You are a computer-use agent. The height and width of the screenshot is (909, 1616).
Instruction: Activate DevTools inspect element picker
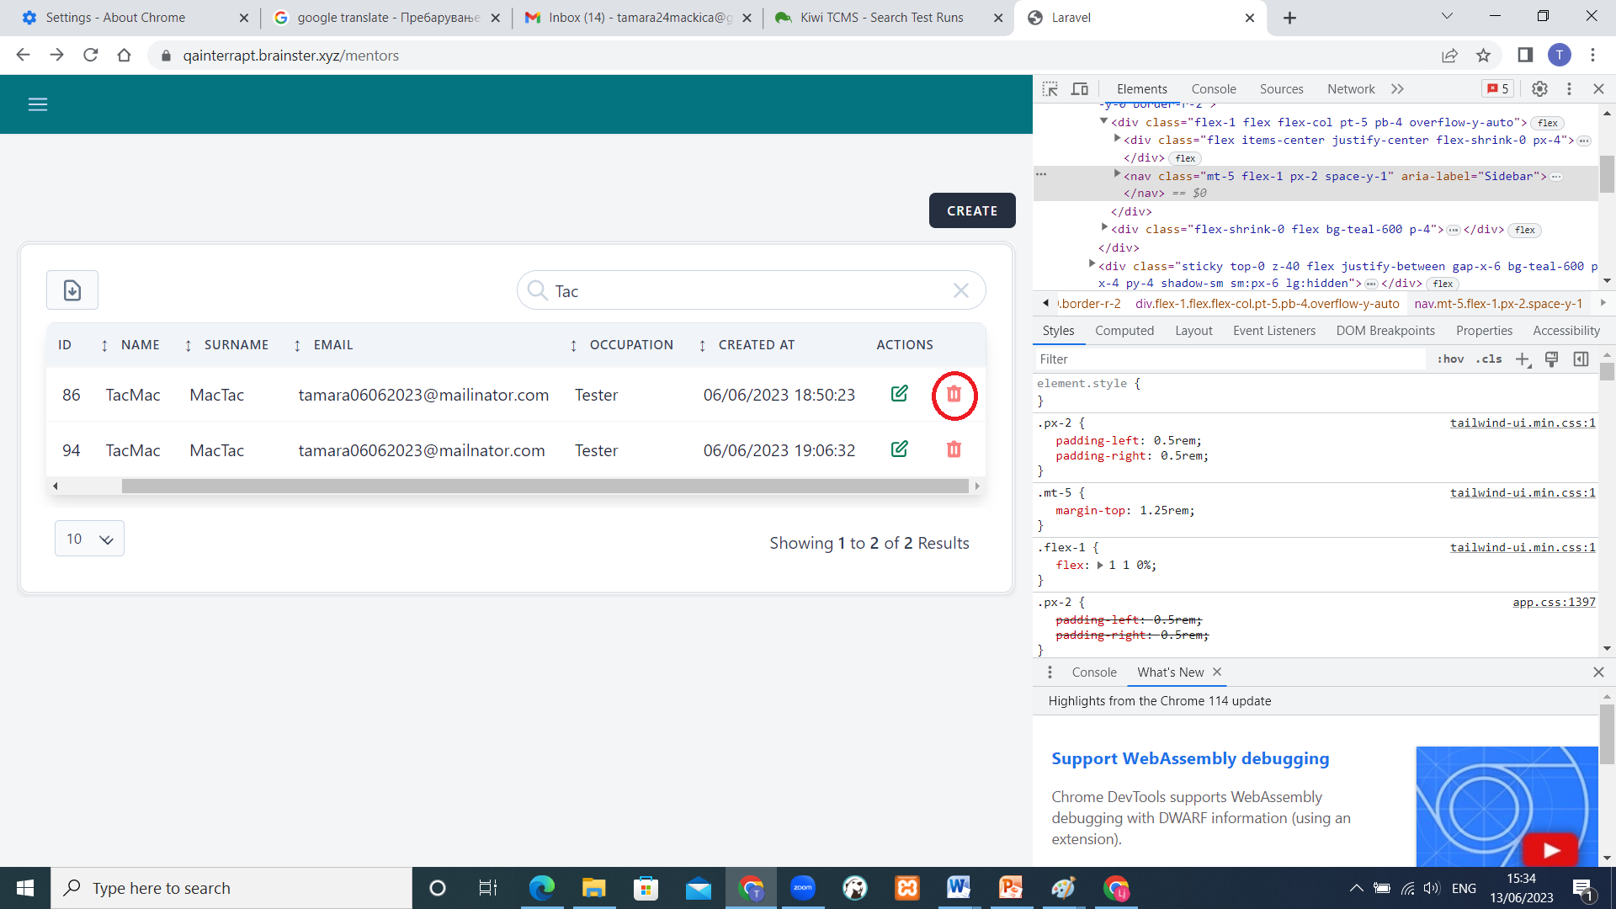(1050, 88)
